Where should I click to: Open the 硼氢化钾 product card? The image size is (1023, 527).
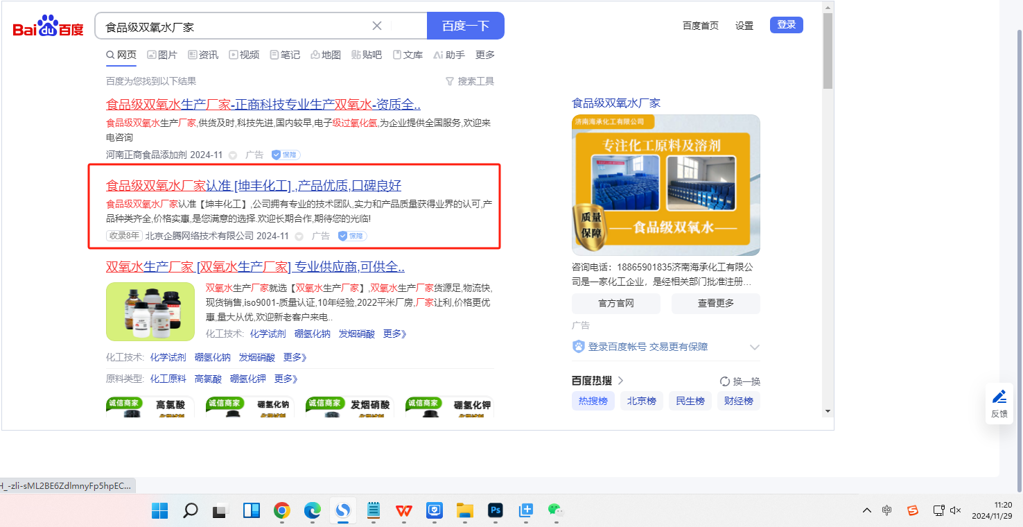click(450, 406)
